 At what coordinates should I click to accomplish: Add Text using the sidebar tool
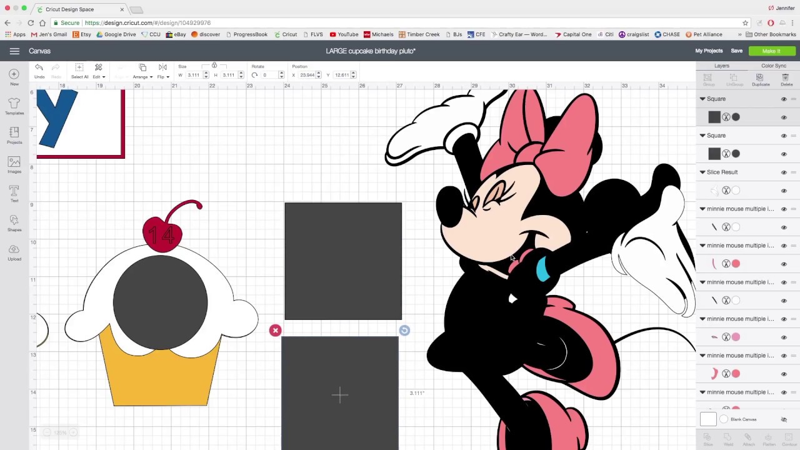[x=14, y=194]
